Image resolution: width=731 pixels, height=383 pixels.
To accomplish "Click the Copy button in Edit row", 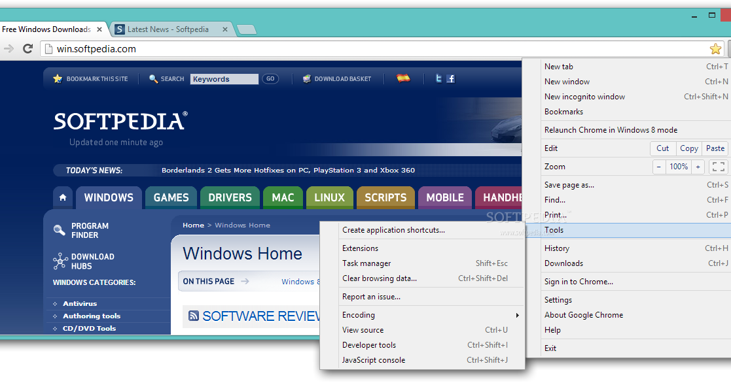I will tap(688, 148).
